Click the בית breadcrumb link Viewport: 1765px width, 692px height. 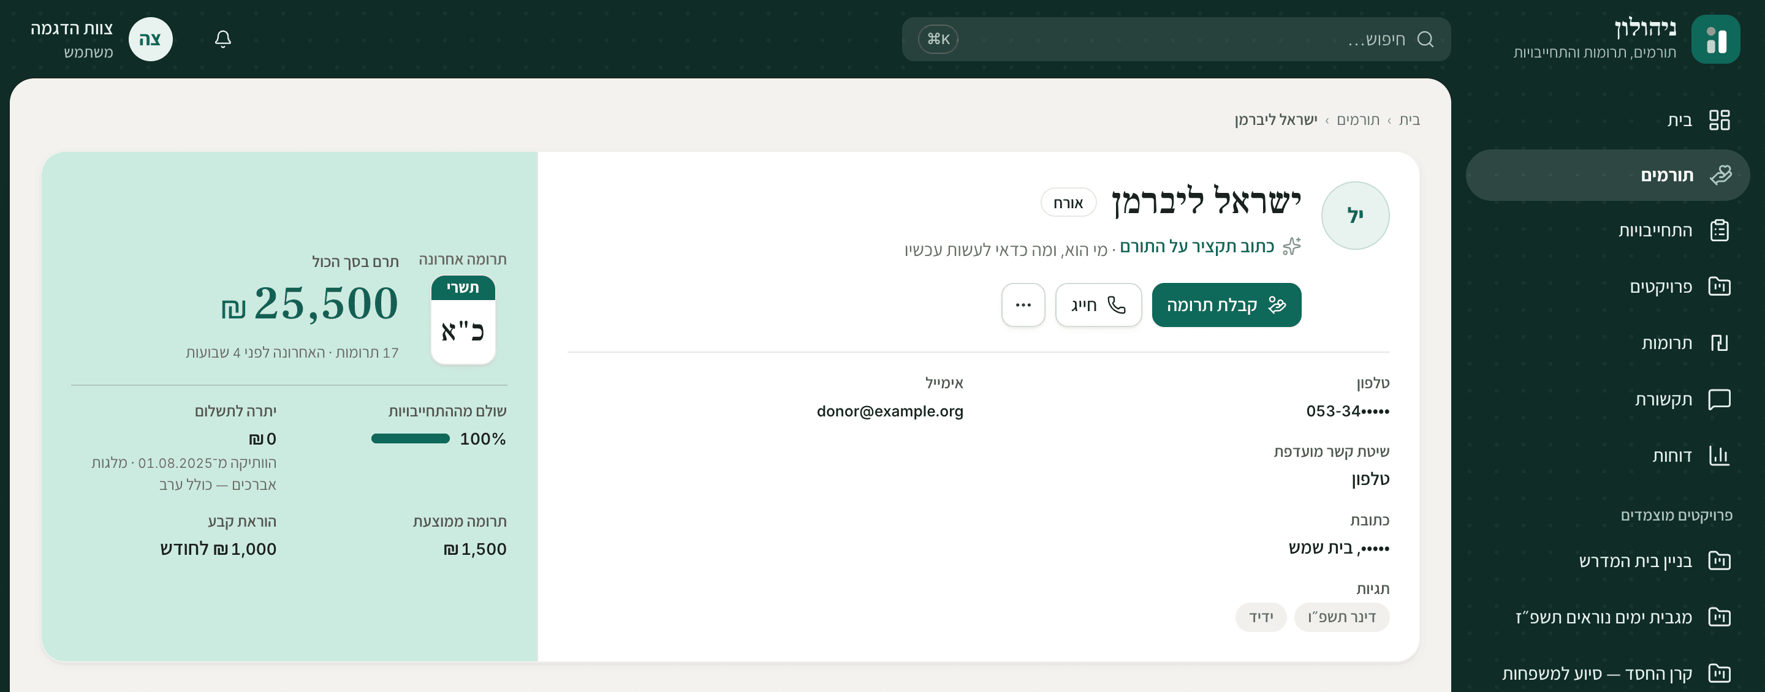[x=1410, y=120]
